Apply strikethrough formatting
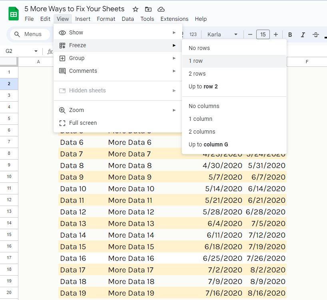The image size is (327, 300). coord(316,34)
